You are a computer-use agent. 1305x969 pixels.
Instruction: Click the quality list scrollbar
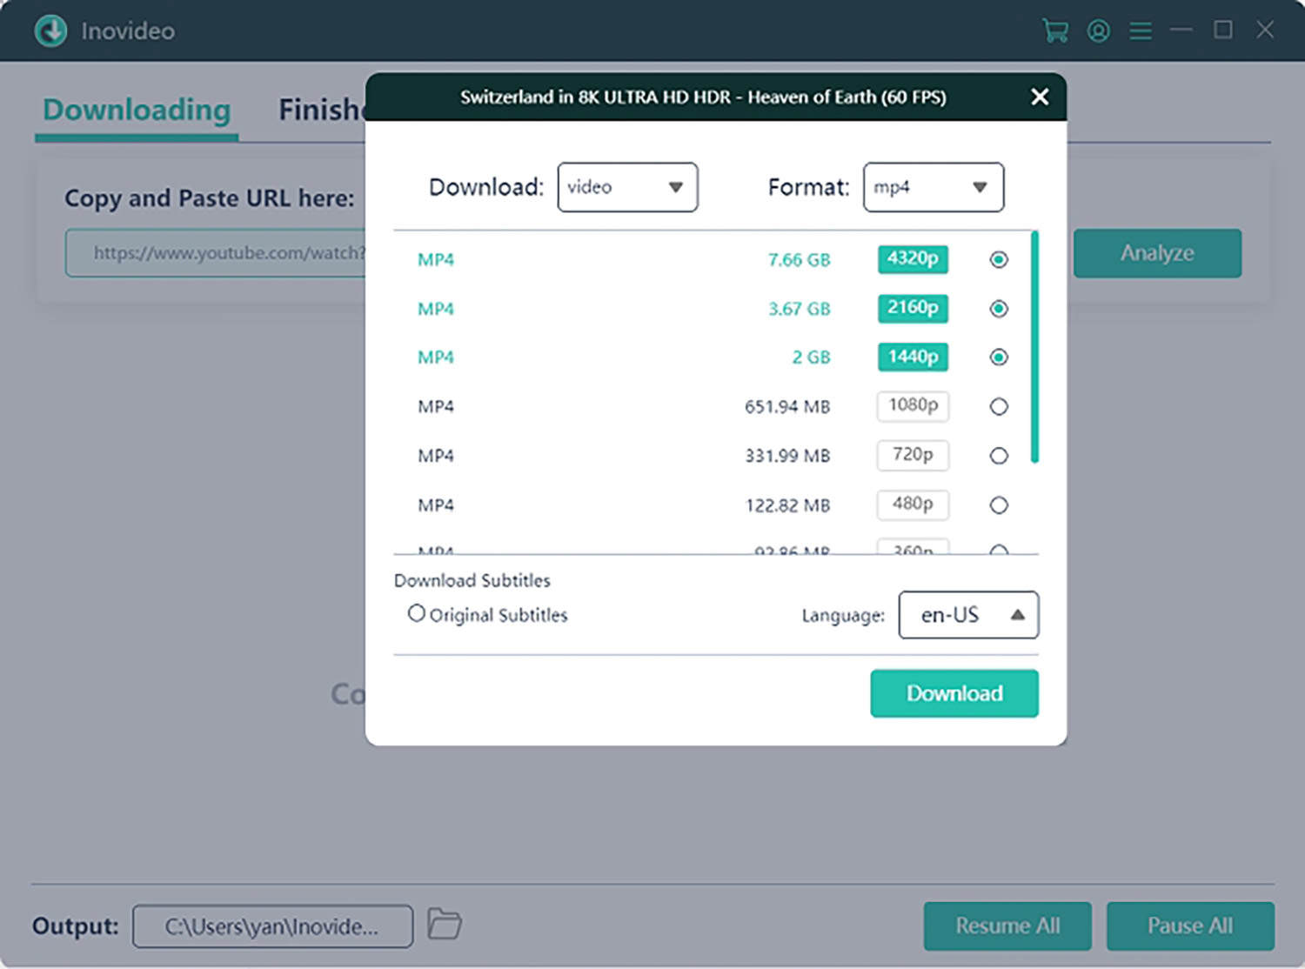click(1034, 347)
